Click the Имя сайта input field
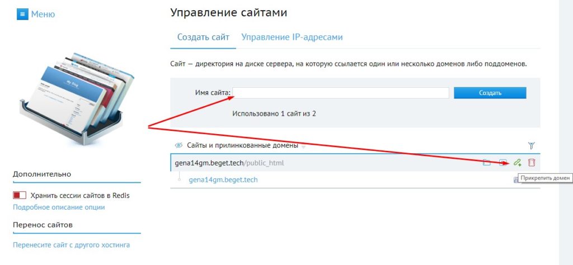This screenshot has width=573, height=265. coord(341,93)
